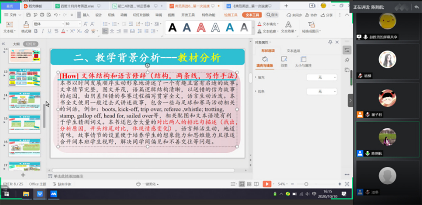This screenshot has height=205, width=422.
Task: Click the Bold formatting button
Action: pyautogui.click(x=36, y=31)
